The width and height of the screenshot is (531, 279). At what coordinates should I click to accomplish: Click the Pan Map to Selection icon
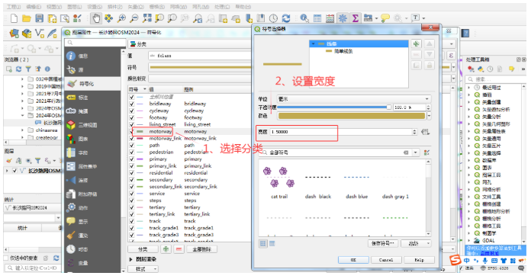(108, 18)
